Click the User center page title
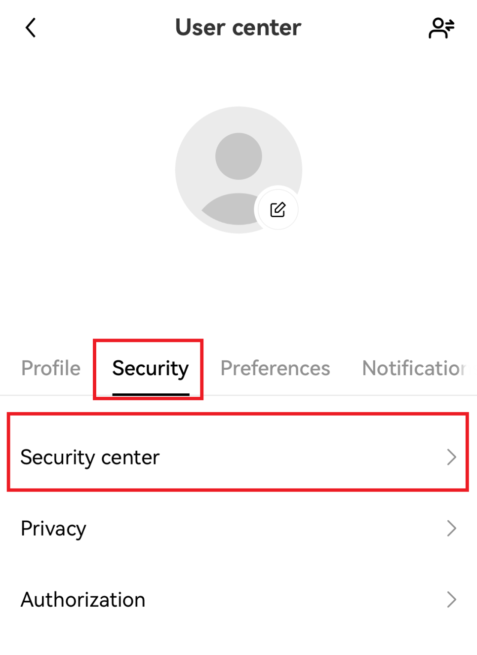This screenshot has width=477, height=655. point(238,28)
